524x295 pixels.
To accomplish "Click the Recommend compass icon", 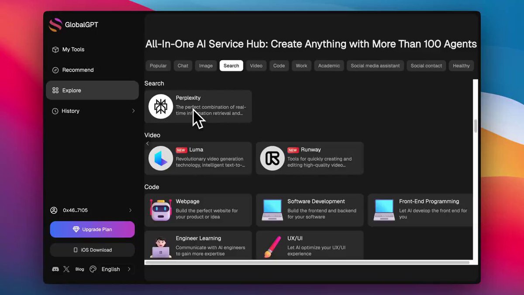I will click(x=55, y=70).
